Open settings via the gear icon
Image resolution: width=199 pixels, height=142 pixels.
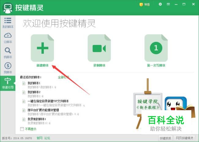tap(160, 4)
